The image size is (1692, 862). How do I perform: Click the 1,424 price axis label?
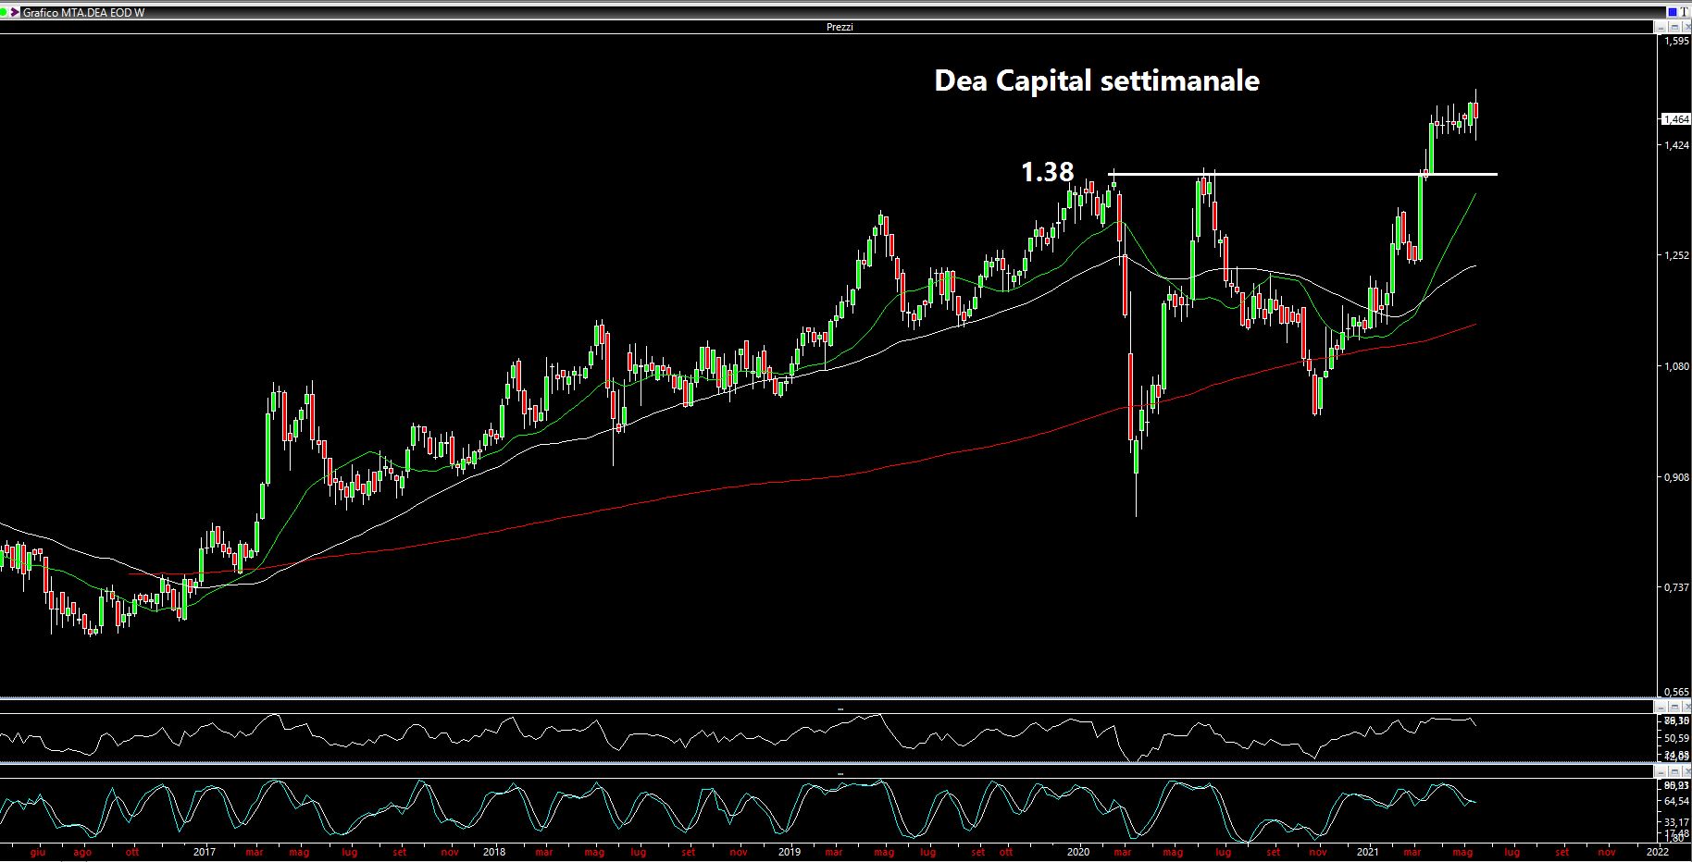point(1677,145)
